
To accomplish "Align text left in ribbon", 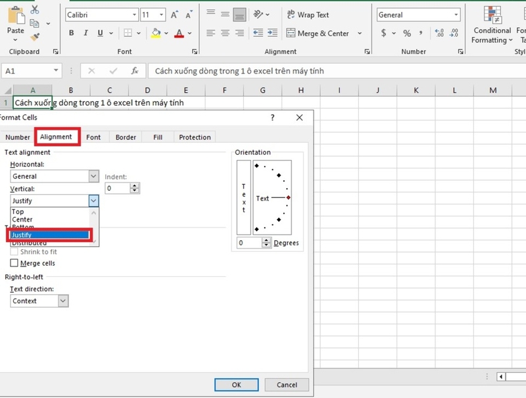I will click(210, 33).
